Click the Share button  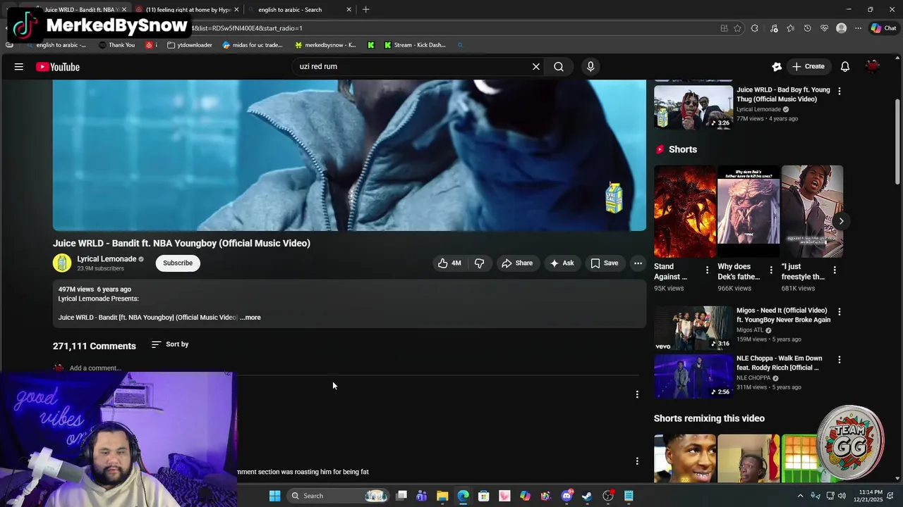[x=517, y=263]
